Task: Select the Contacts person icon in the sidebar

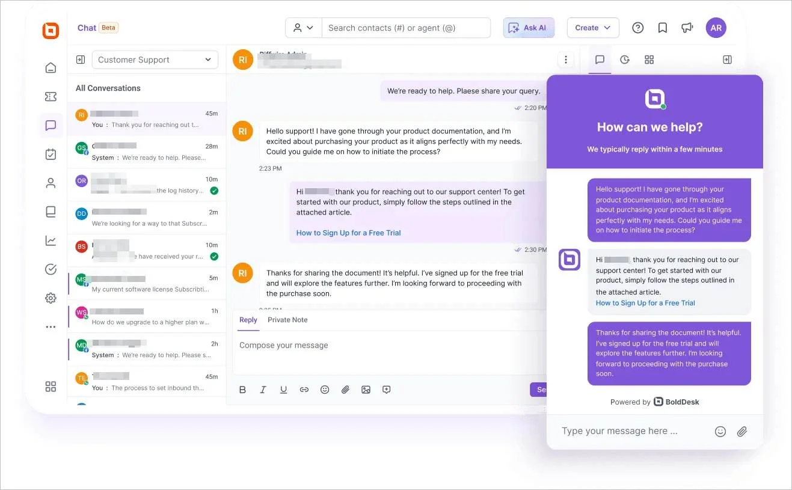Action: click(x=51, y=183)
